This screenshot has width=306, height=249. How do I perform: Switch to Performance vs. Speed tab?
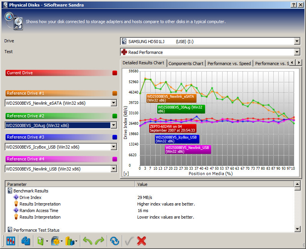click(229, 64)
